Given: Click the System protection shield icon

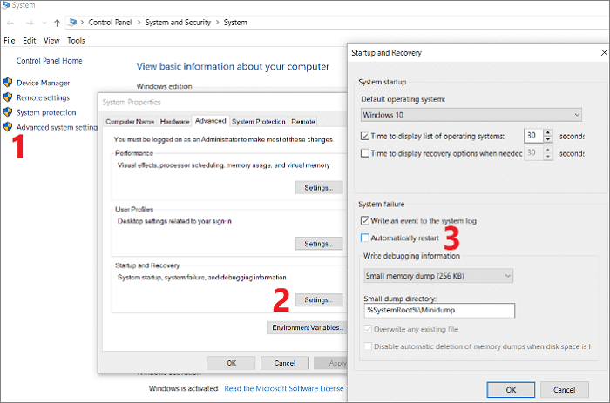Looking at the screenshot, I should point(8,112).
